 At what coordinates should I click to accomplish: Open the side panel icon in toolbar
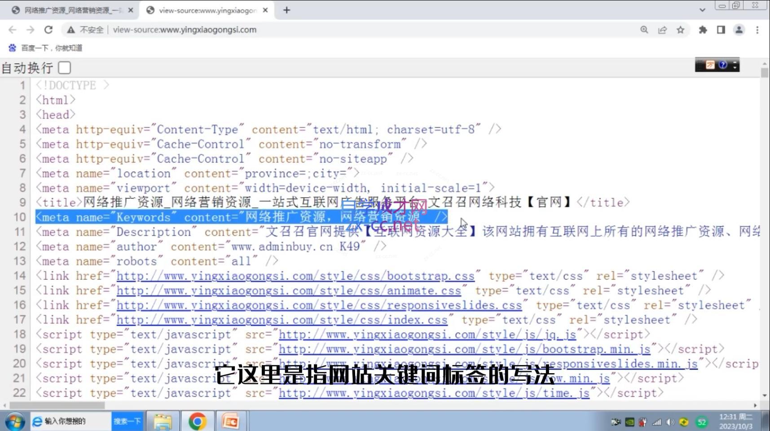point(721,30)
